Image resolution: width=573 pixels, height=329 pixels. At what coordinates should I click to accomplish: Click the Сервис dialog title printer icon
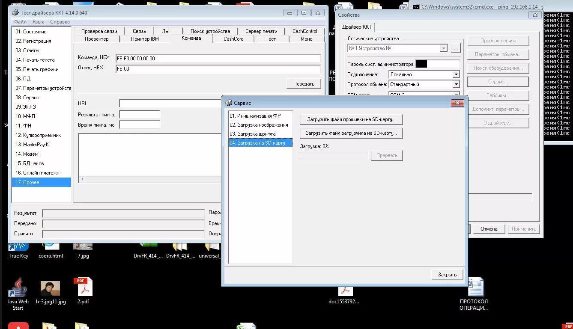pos(229,103)
